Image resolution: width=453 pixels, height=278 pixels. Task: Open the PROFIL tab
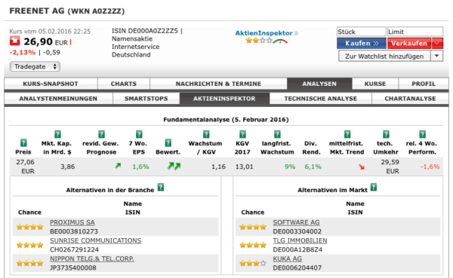(424, 84)
